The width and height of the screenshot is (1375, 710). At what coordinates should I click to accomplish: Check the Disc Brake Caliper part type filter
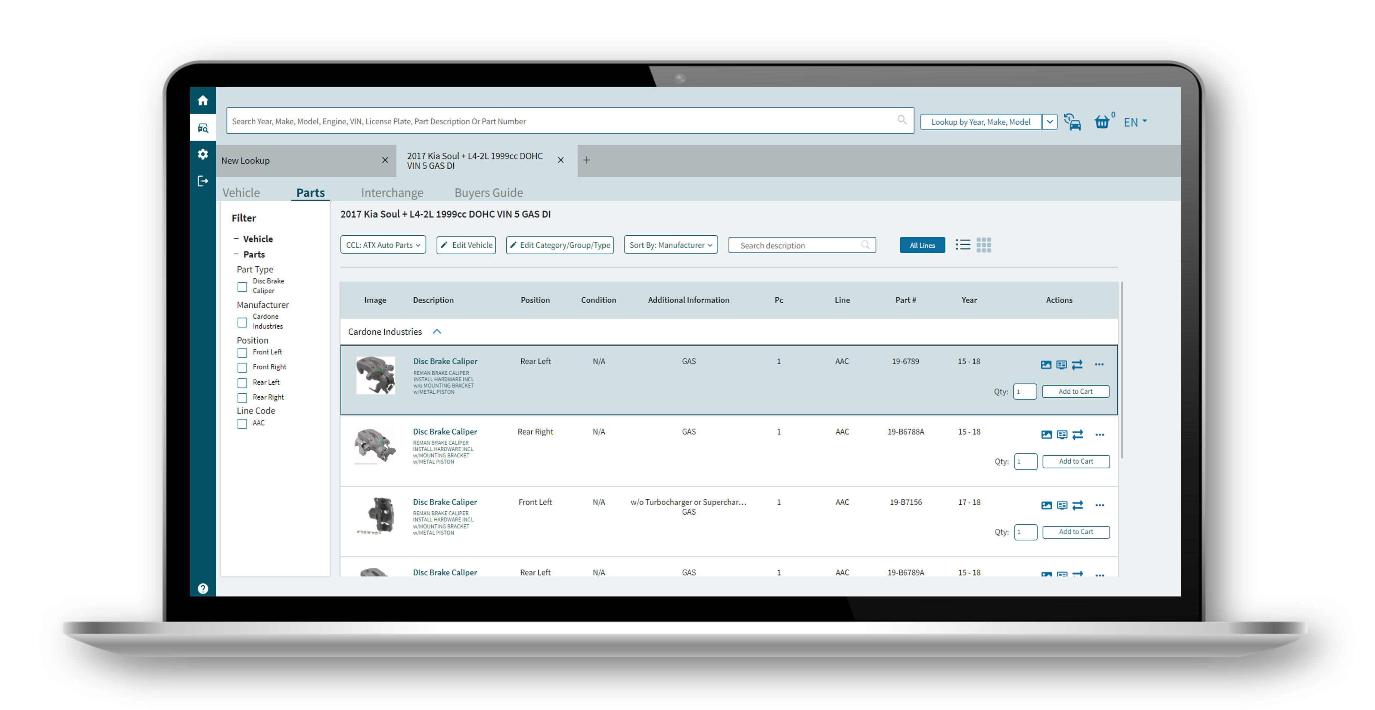pyautogui.click(x=242, y=287)
